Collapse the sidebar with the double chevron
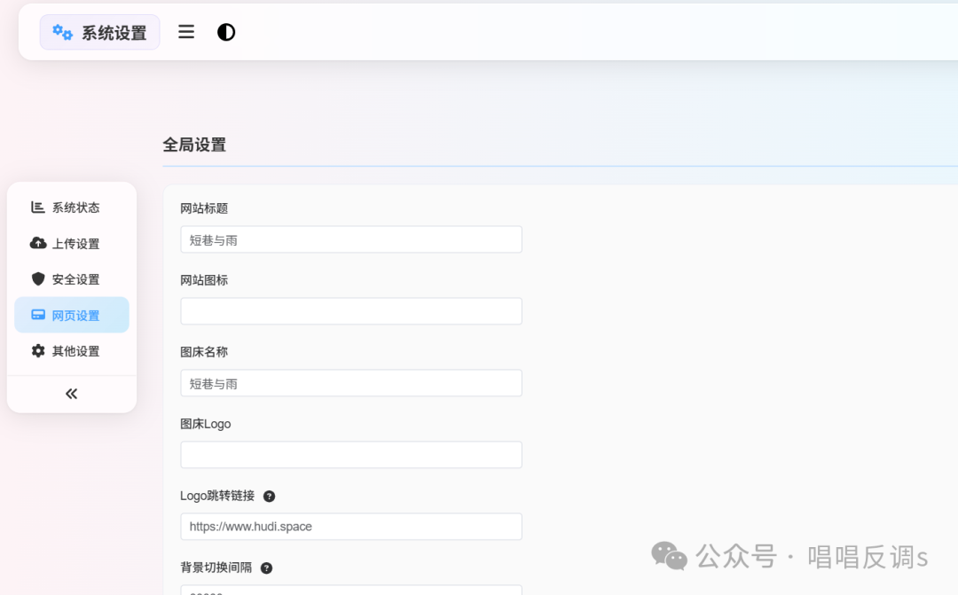The width and height of the screenshot is (958, 595). click(x=72, y=394)
